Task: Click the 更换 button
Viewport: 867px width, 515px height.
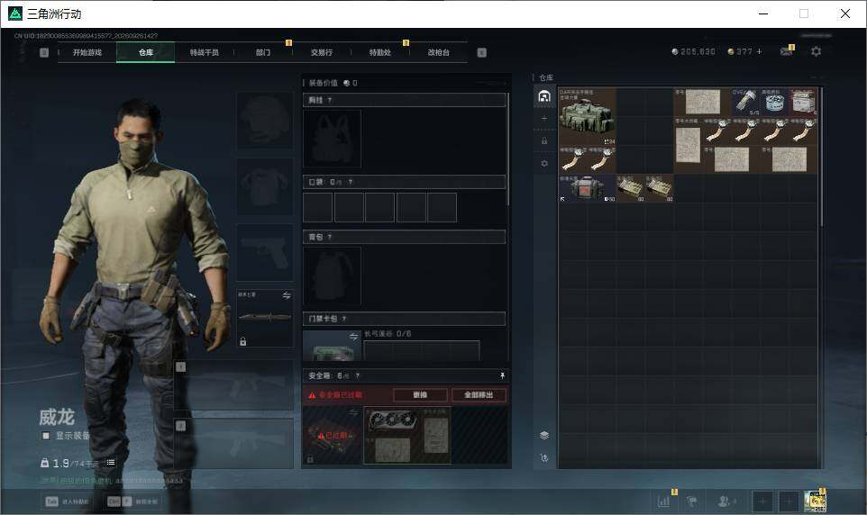Action: tap(420, 394)
